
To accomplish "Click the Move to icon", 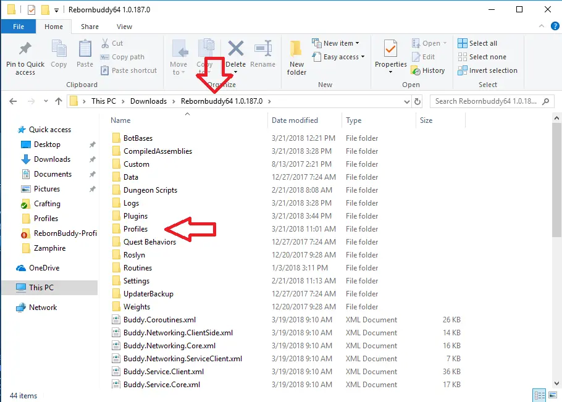I will (179, 49).
